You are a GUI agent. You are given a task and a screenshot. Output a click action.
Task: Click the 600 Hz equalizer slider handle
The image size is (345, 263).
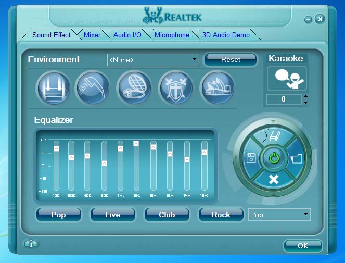[x=104, y=163]
